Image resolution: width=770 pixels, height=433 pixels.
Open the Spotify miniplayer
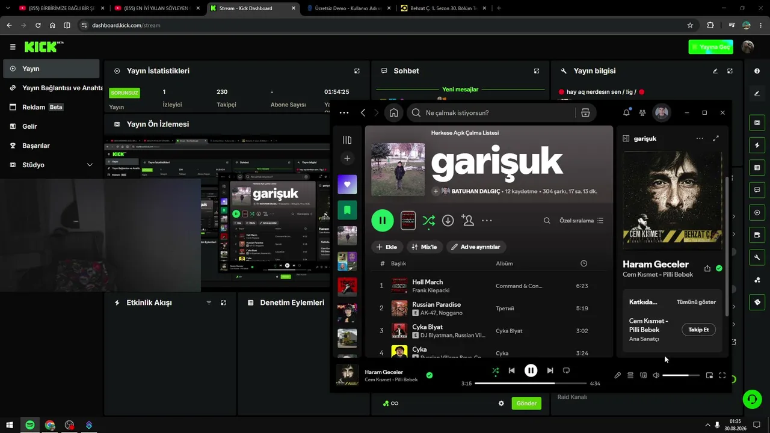(709, 375)
